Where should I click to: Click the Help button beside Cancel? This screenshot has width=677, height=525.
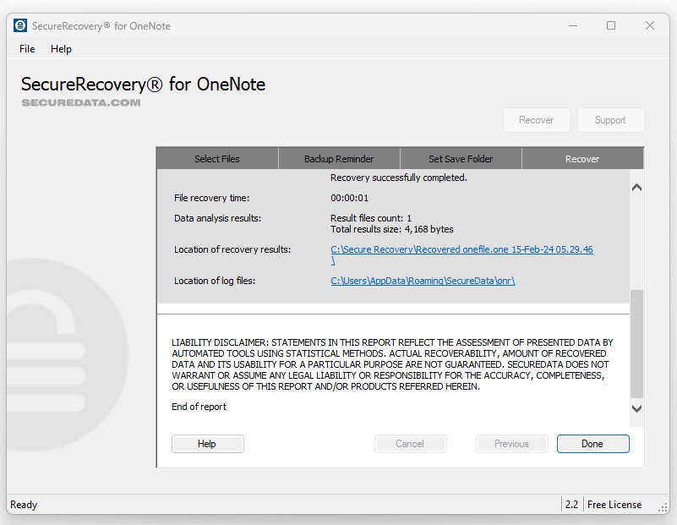207,444
